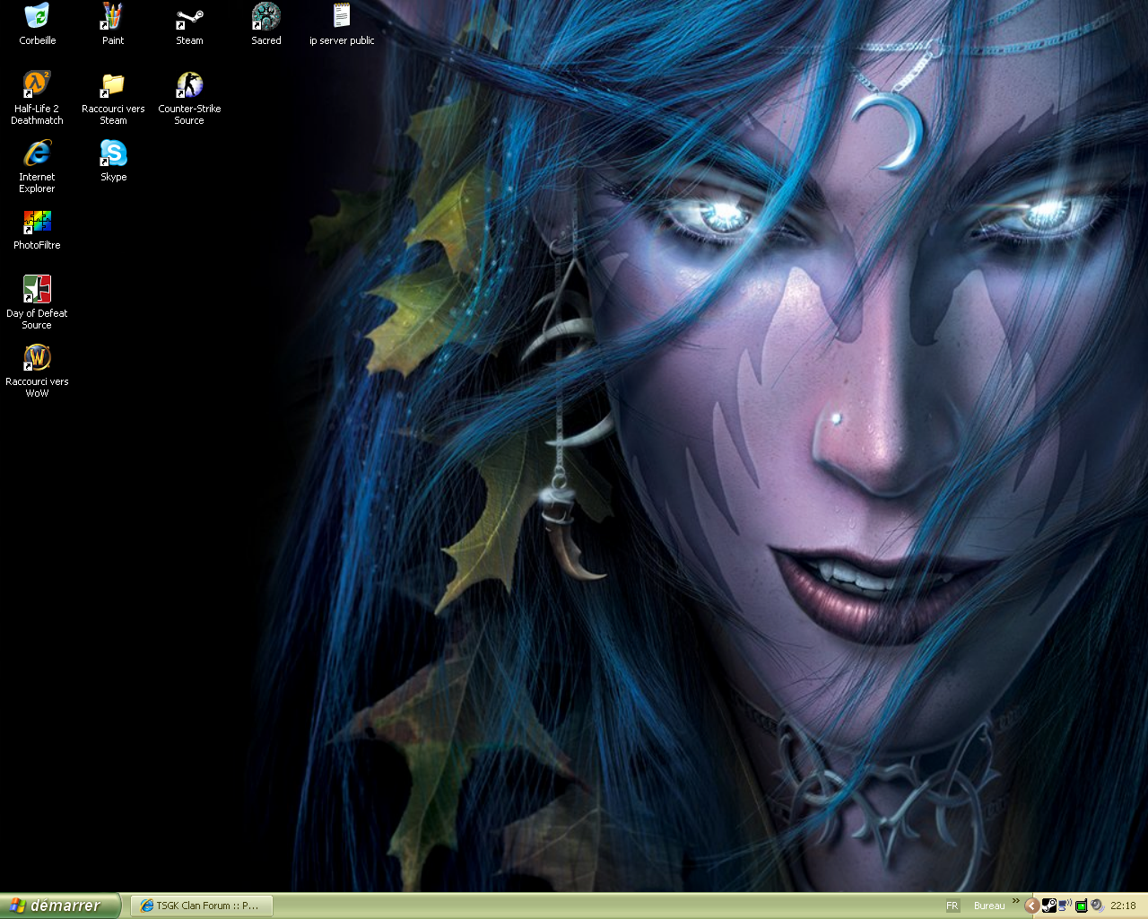Expand the Bureau toolbar chevron
The height and width of the screenshot is (919, 1148).
coord(1015,901)
